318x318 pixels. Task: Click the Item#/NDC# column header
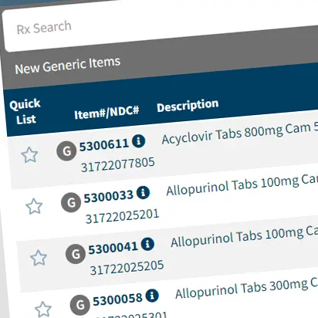click(x=107, y=113)
